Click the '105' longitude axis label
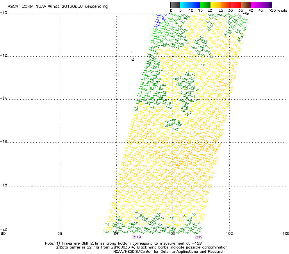The image size is (289, 254). pyautogui.click(x=286, y=234)
